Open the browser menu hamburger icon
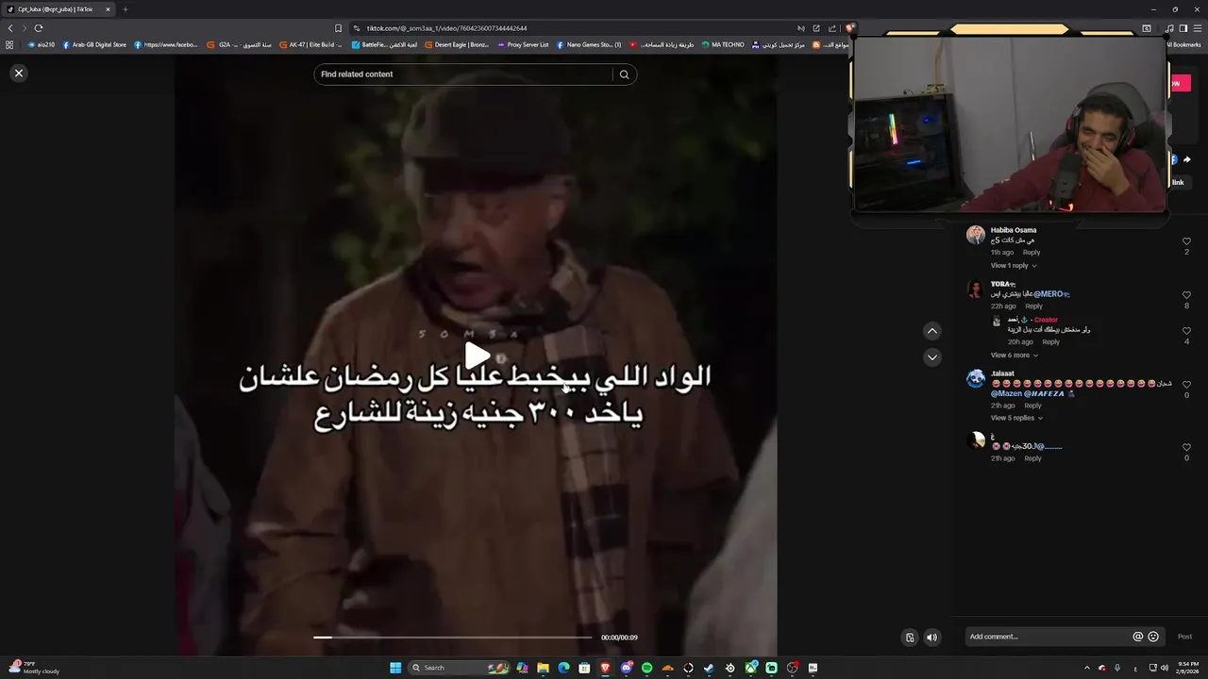Screen dimensions: 1208x679 point(1197,28)
